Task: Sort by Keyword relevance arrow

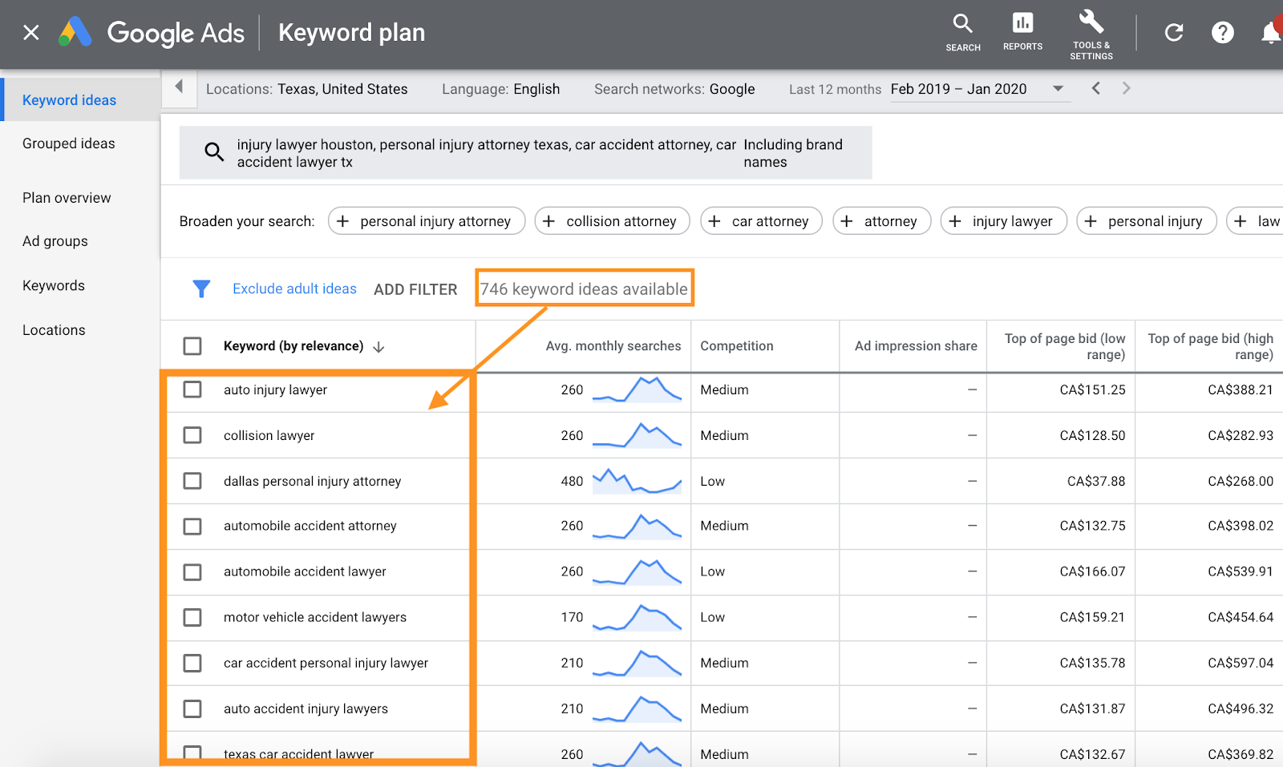Action: click(379, 347)
